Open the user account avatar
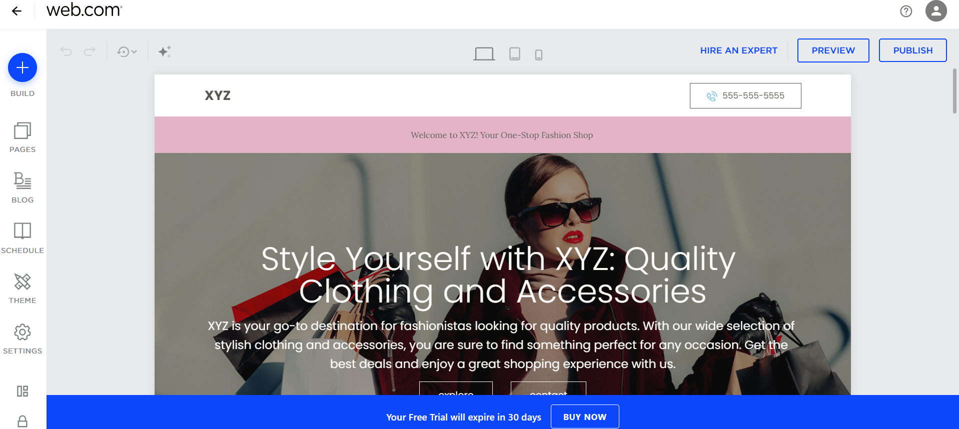The width and height of the screenshot is (959, 429). (x=935, y=11)
